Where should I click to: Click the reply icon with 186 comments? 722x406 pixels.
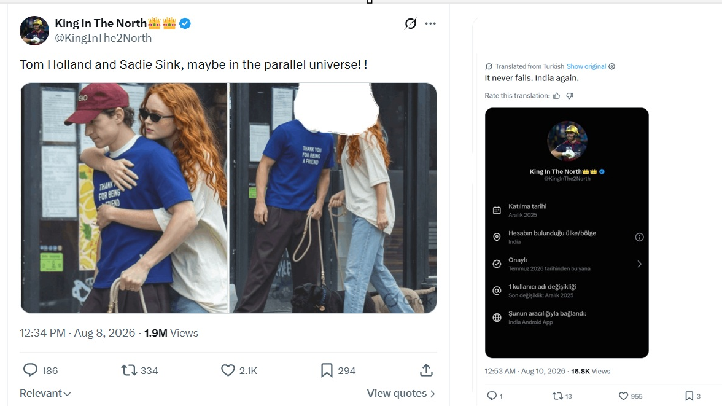(x=31, y=370)
